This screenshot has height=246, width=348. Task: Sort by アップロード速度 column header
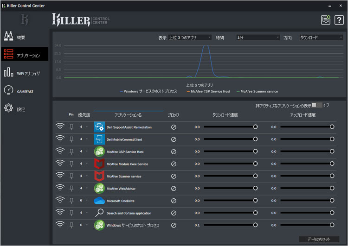pyautogui.click(x=303, y=115)
